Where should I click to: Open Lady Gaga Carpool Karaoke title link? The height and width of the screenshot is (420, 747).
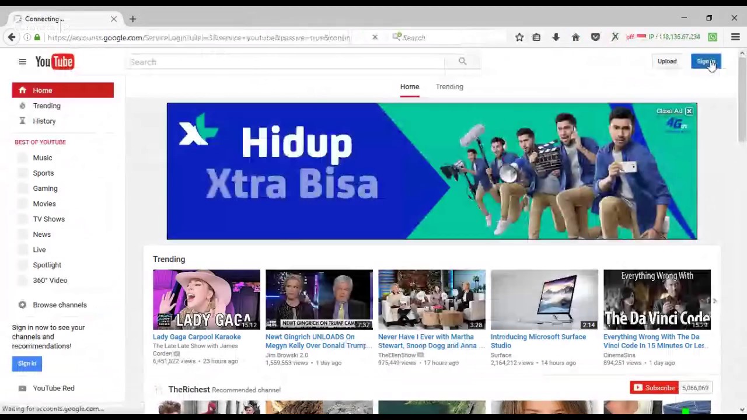(x=197, y=337)
